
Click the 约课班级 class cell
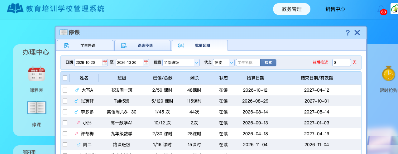point(122,145)
